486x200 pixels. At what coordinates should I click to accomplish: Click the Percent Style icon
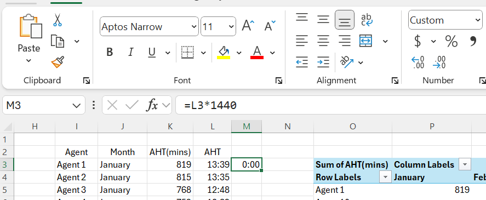pyautogui.click(x=451, y=41)
